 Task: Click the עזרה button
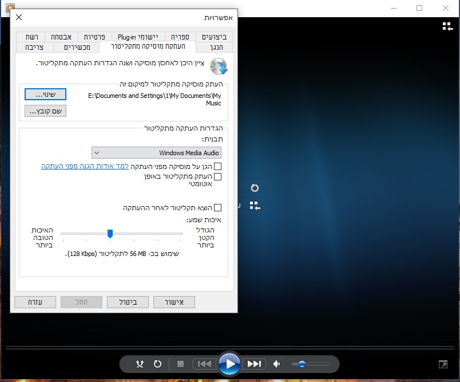(x=35, y=302)
